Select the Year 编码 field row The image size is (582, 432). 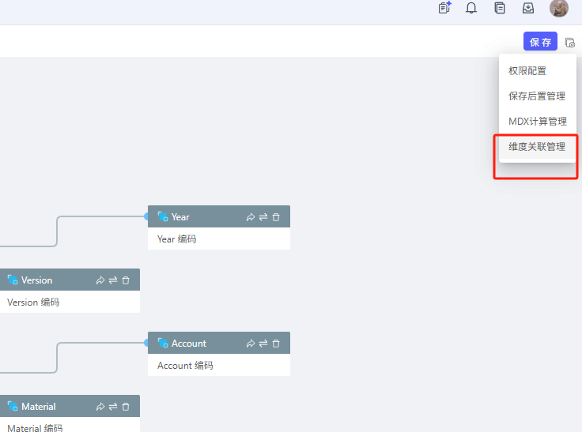pyautogui.click(x=219, y=239)
